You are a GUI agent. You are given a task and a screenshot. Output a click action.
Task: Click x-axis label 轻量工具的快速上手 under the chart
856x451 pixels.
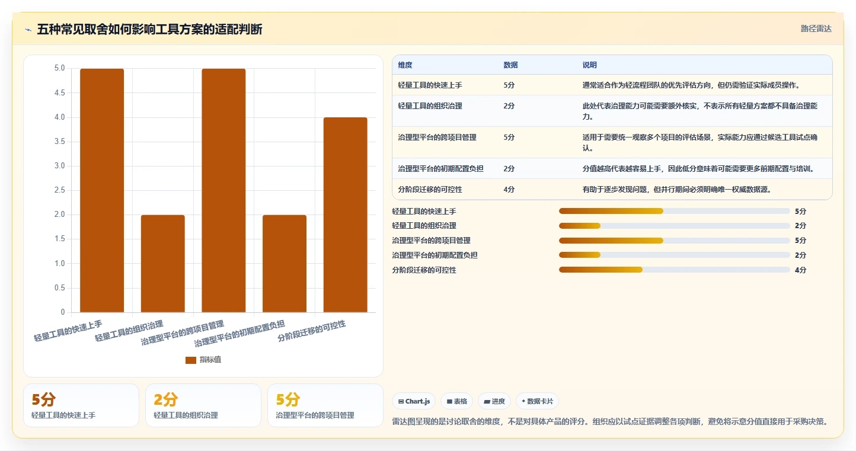(x=68, y=331)
